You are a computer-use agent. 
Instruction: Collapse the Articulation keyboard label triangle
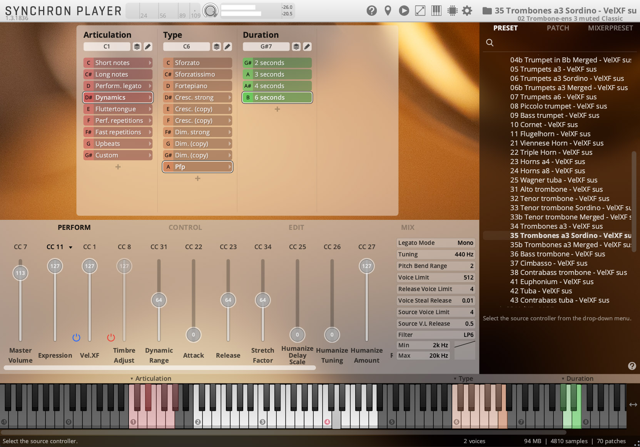tap(132, 379)
